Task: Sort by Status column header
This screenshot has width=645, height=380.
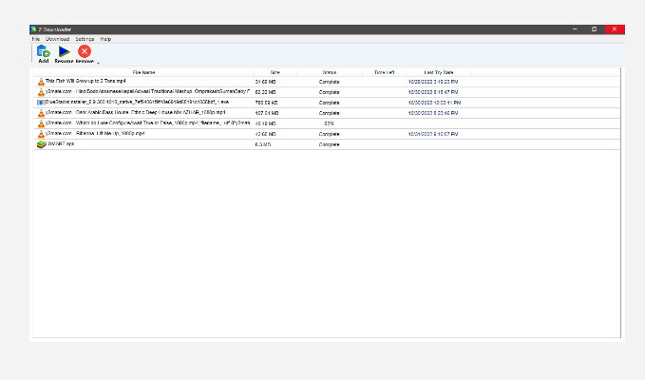Action: (x=329, y=72)
